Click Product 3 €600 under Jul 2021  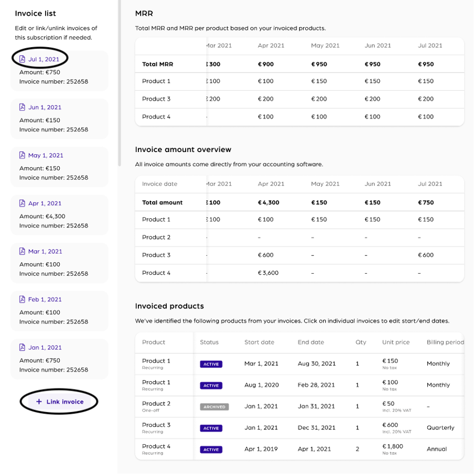pos(426,255)
